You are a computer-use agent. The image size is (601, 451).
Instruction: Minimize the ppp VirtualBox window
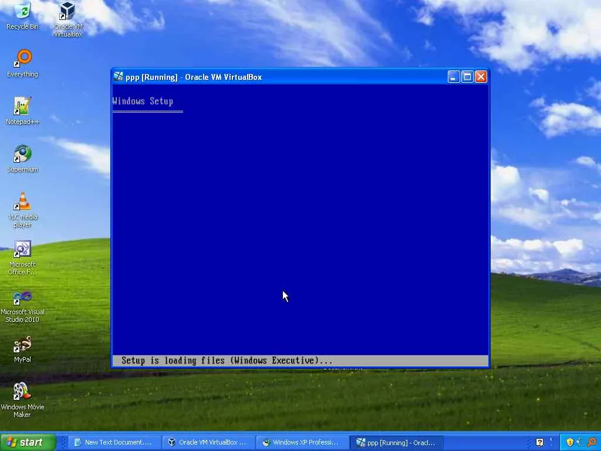click(x=454, y=77)
